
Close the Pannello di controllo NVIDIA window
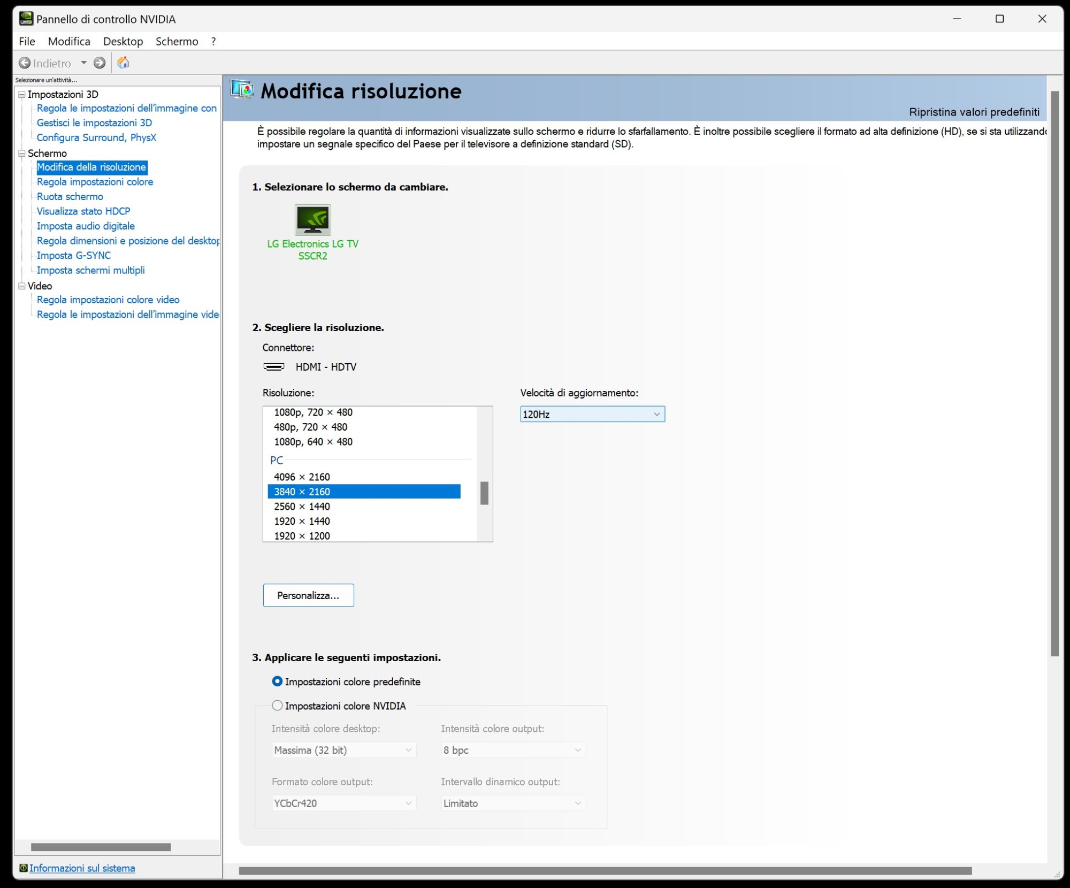(x=1042, y=19)
